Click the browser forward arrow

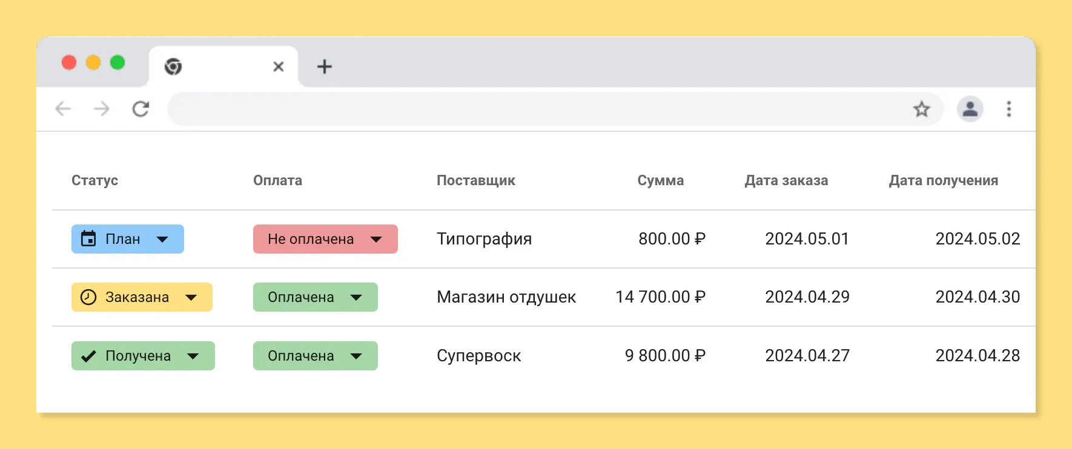click(x=102, y=109)
